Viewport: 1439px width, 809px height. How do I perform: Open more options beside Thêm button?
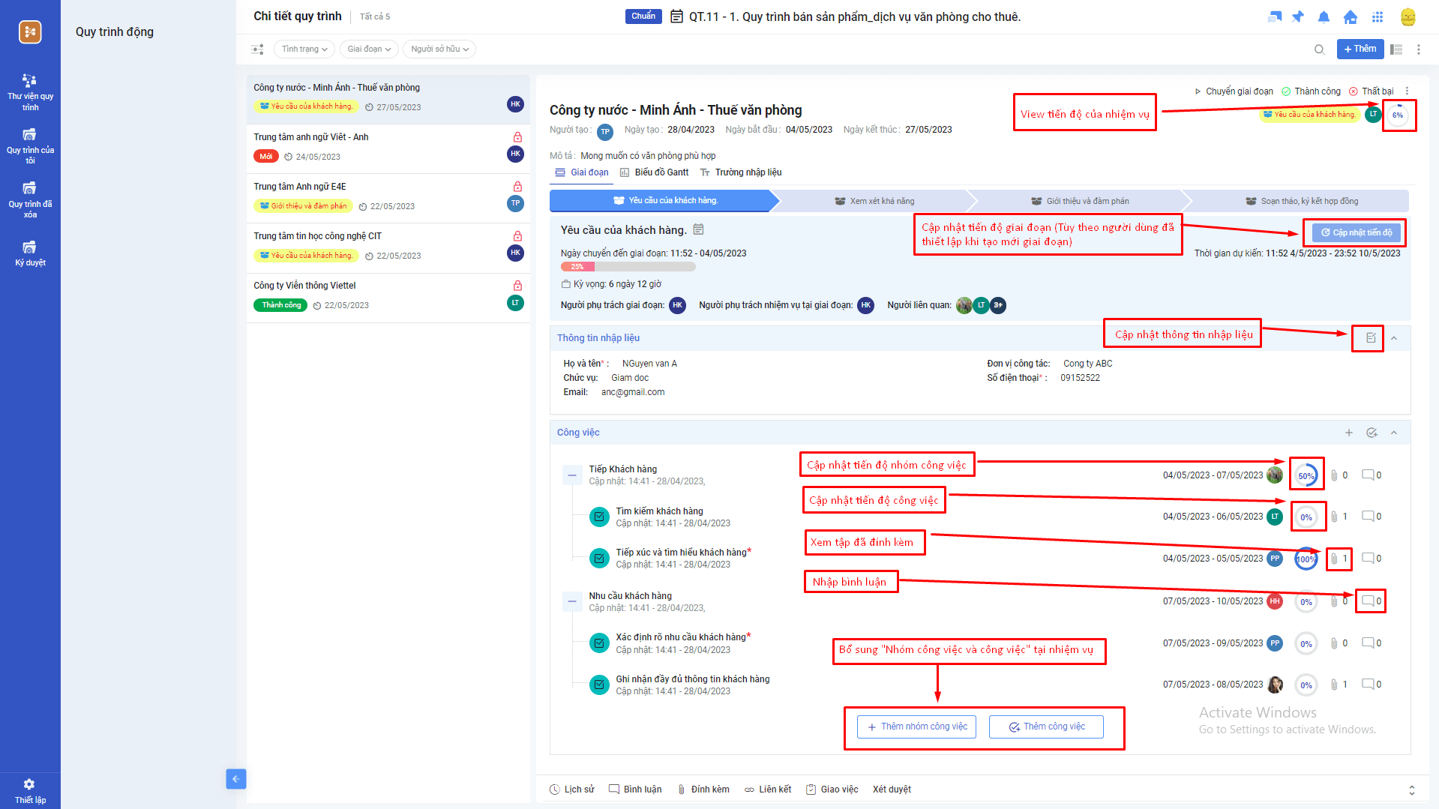point(1418,49)
